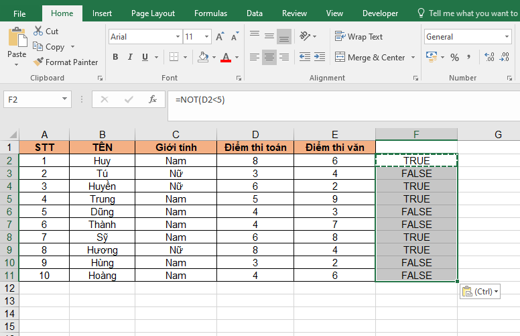Toggle bold formatting

pyautogui.click(x=115, y=58)
